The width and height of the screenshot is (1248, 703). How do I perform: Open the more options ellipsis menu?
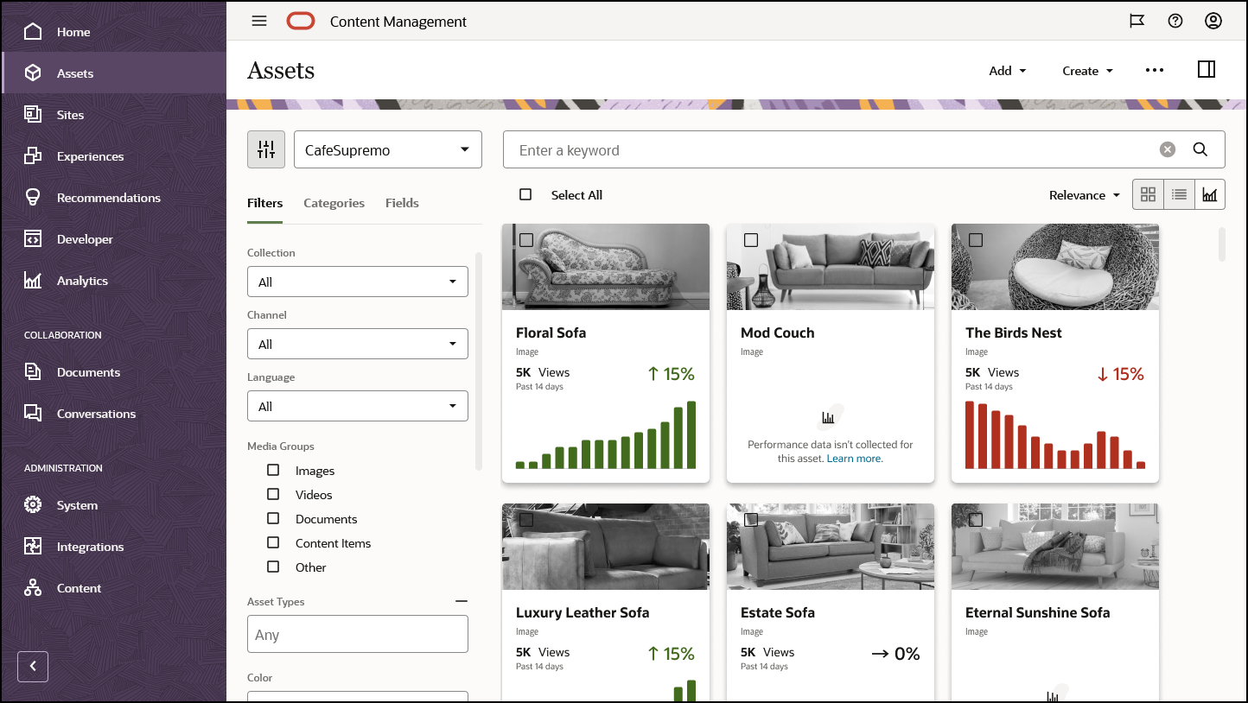coord(1155,71)
